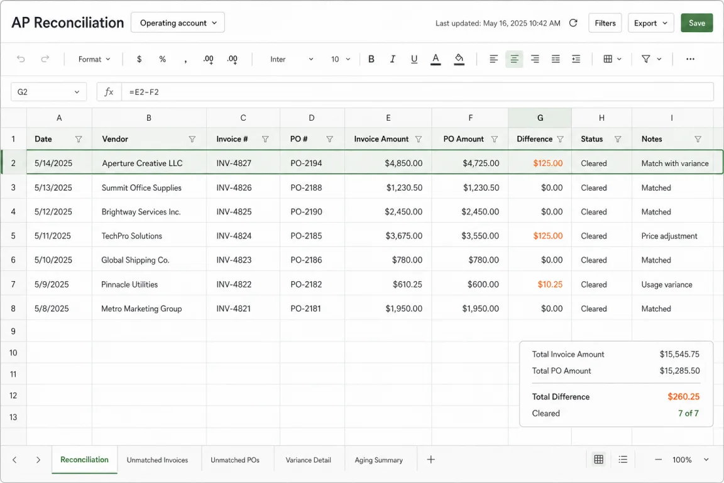Open the Export dropdown
724x483 pixels.
click(x=650, y=23)
